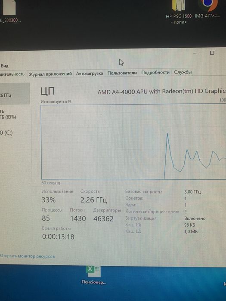The image size is (226, 301).
Task: Click the uptime value 0:00:13:18
Action: click(x=58, y=236)
